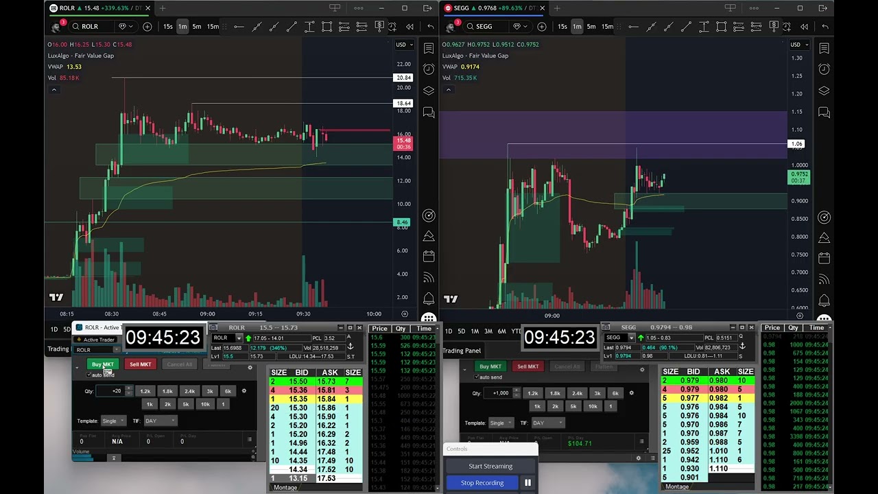Open the bar replay control on the SEGG chart
This screenshot has width=878, height=494.
804,26
